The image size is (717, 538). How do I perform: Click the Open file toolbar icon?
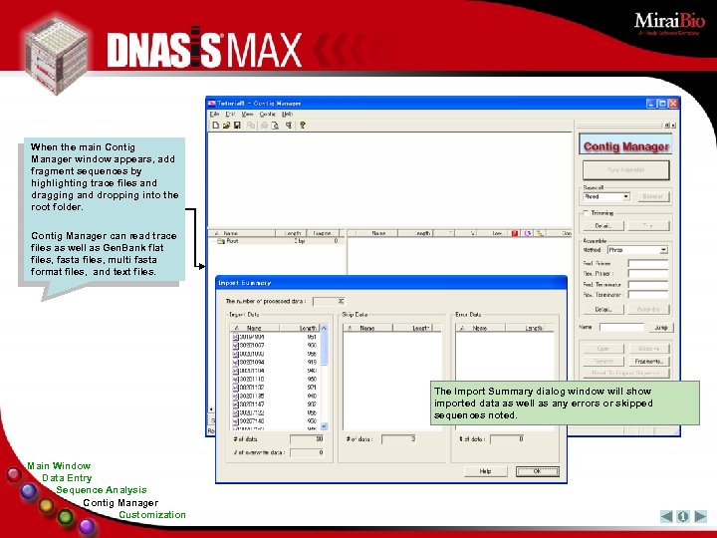[226, 125]
